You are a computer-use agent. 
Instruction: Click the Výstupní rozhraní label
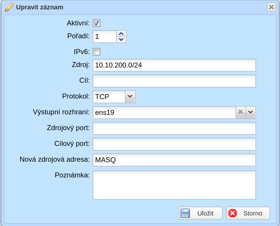(x=61, y=112)
